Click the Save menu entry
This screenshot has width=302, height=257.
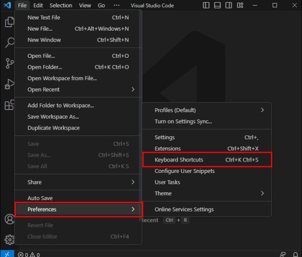79,144
